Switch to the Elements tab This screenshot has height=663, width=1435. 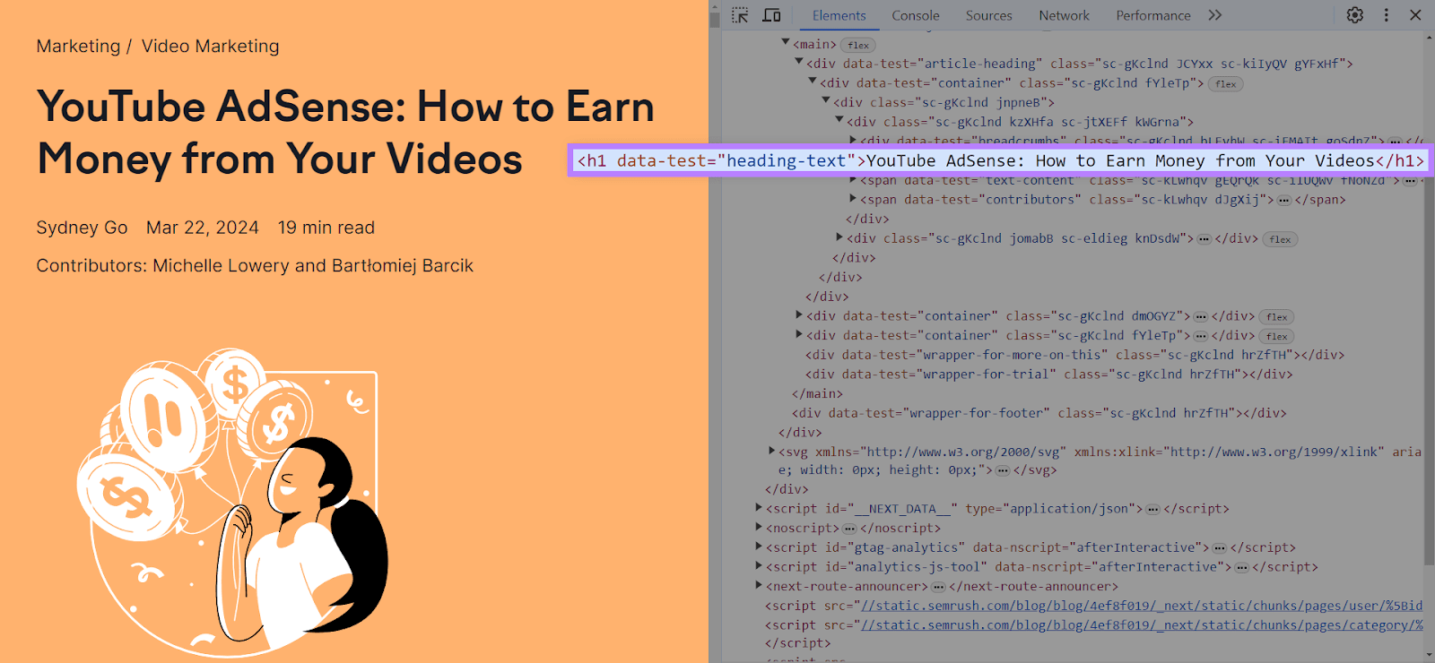[839, 15]
